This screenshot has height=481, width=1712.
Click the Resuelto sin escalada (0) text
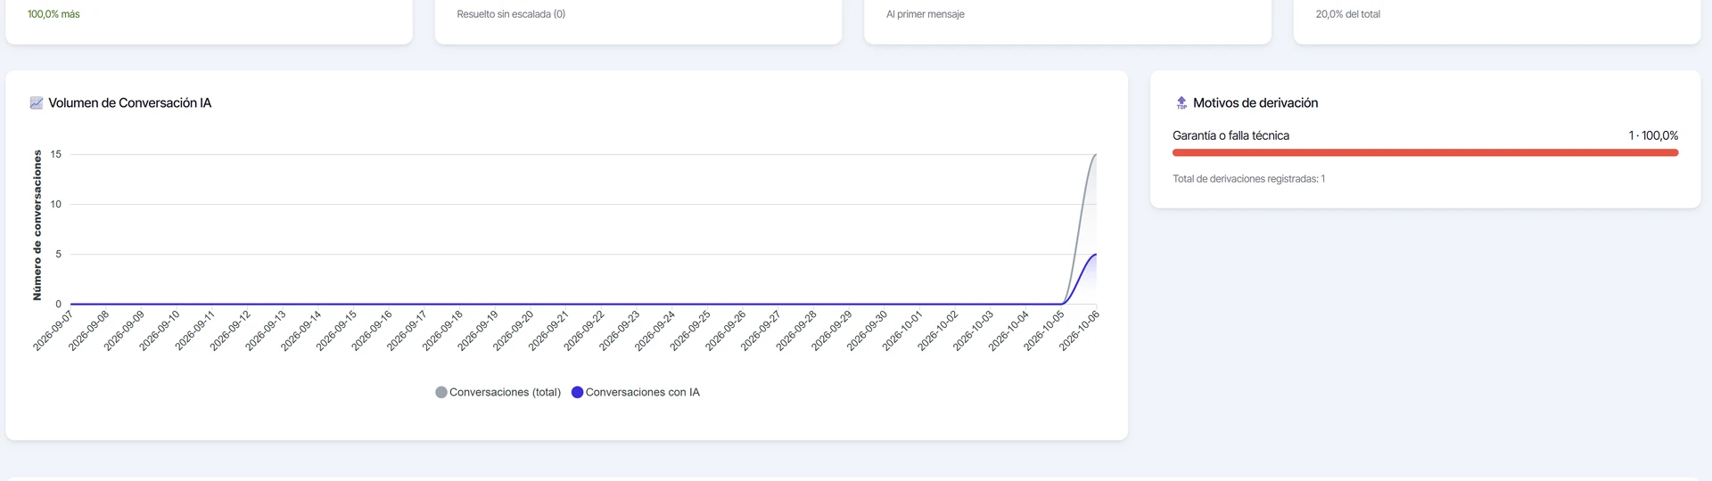511,14
